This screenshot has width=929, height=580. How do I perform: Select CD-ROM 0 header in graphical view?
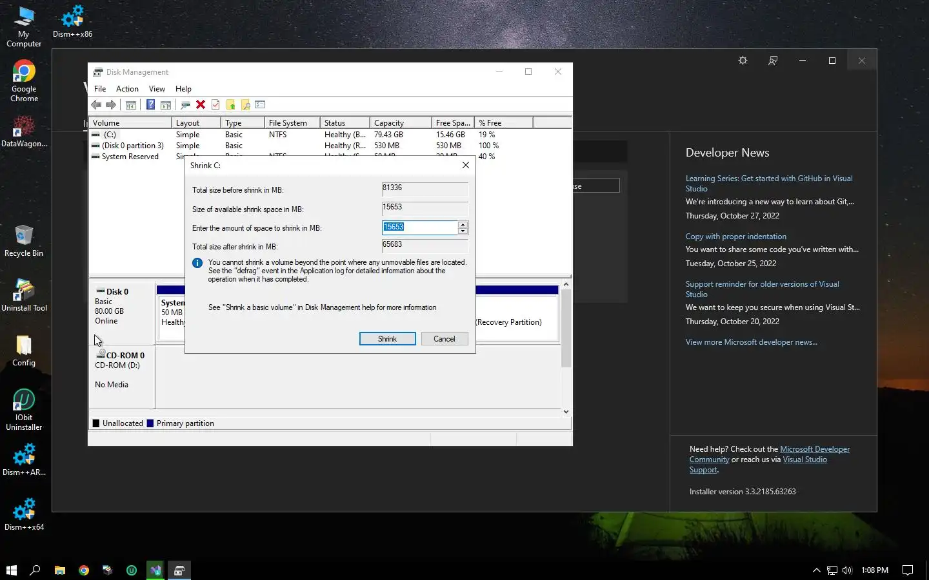122,377
